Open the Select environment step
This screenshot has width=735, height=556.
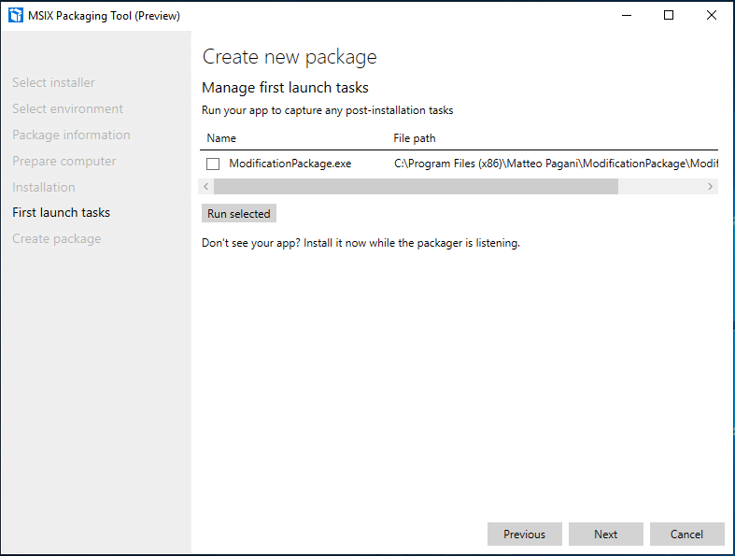pos(67,108)
